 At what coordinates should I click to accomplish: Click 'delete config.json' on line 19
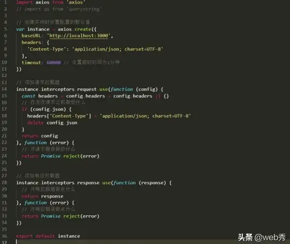click(x=52, y=122)
